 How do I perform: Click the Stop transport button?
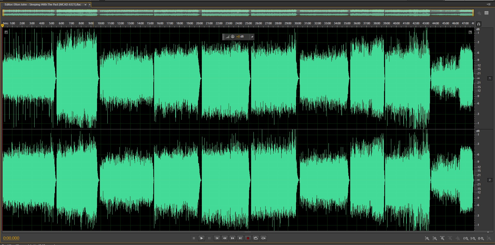(194, 238)
